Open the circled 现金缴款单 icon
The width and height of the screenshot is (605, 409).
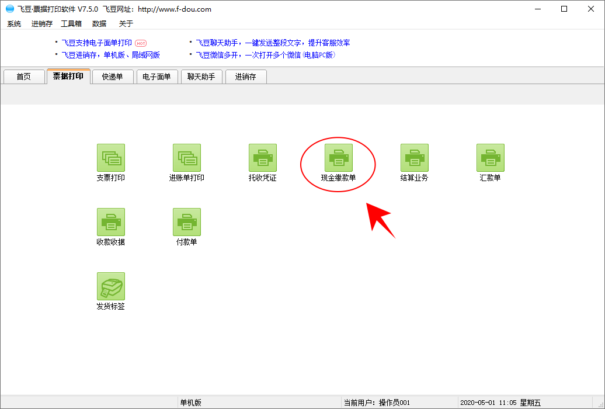(338, 158)
